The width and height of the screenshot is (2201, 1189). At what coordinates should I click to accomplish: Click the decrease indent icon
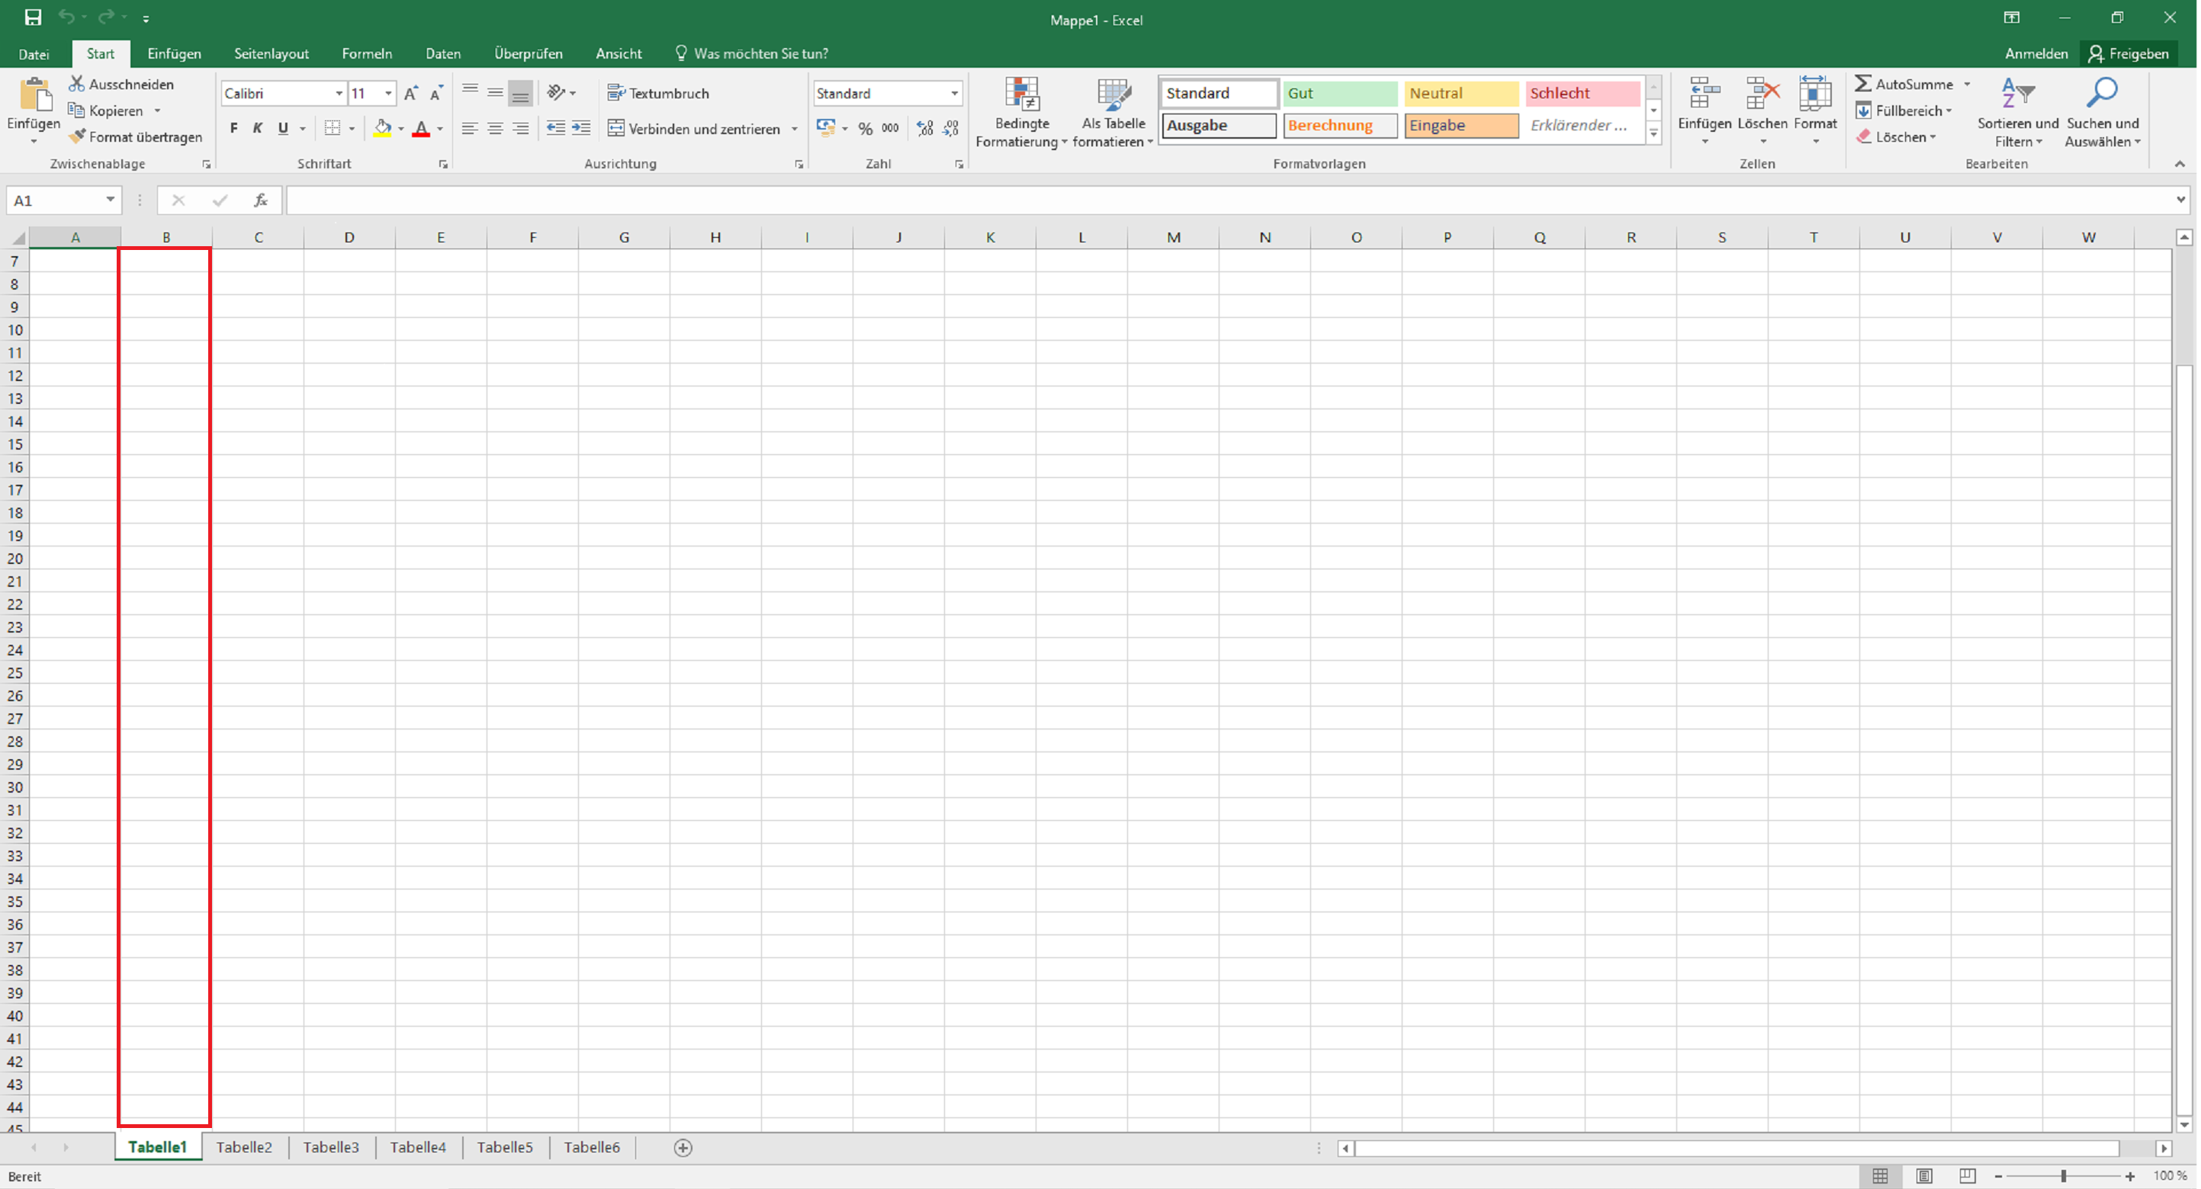click(x=556, y=128)
